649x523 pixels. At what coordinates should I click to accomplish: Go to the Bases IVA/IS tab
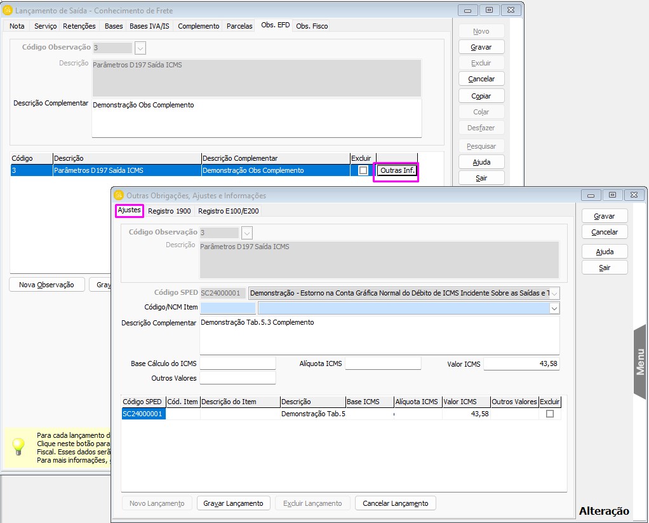(149, 26)
